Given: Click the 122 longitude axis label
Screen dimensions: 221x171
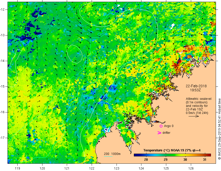Looking at the screenshot, I should coord(92,168).
